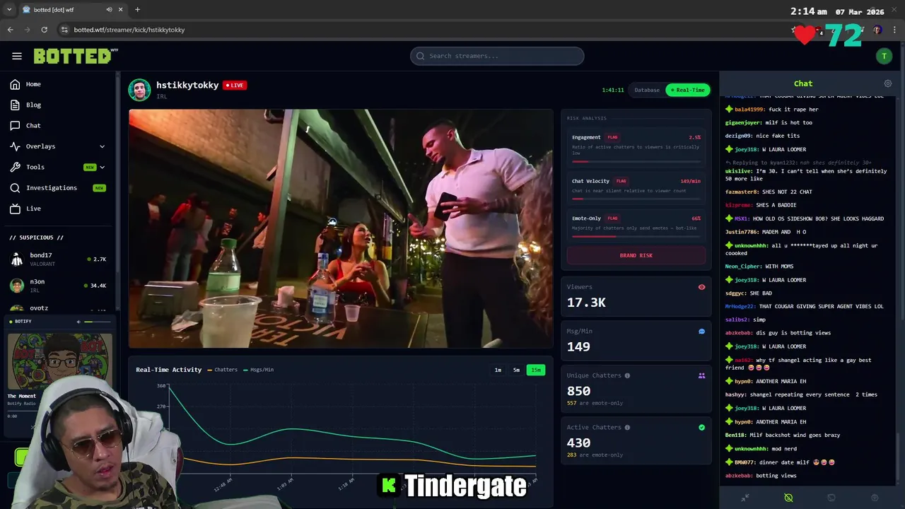Image resolution: width=905 pixels, height=509 pixels.
Task: Adjust the Botify radio volume slider
Action: coord(98,322)
